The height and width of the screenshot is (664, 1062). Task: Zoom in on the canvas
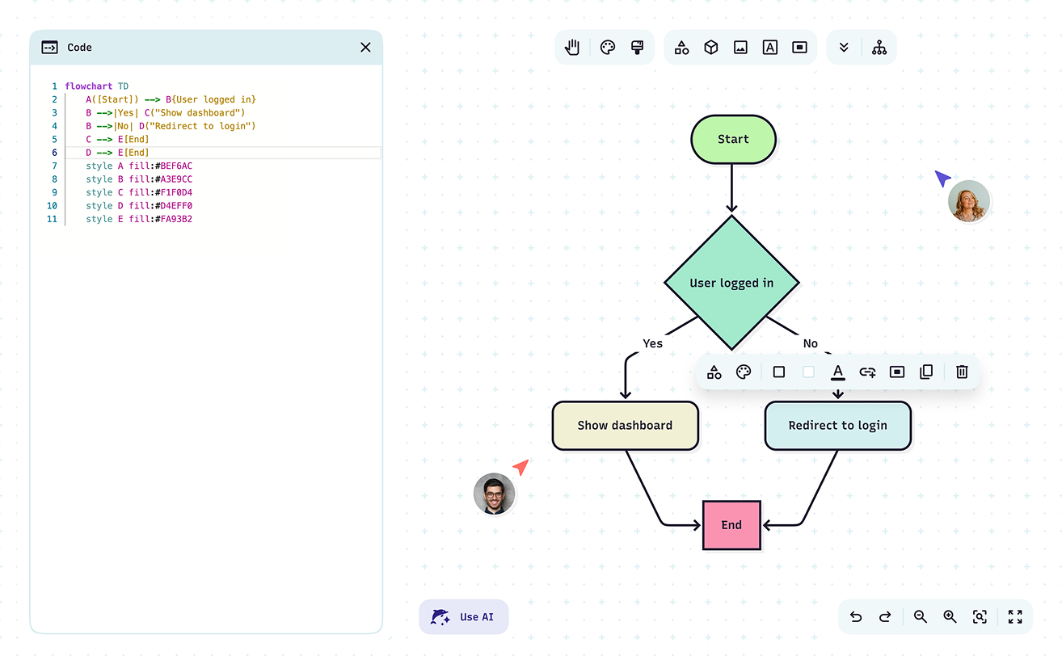(x=950, y=617)
